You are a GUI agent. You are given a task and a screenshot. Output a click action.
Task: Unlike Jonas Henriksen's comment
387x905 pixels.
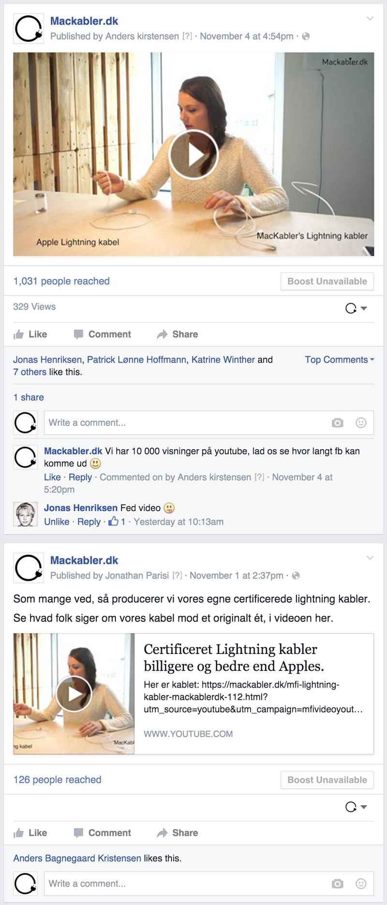57,522
